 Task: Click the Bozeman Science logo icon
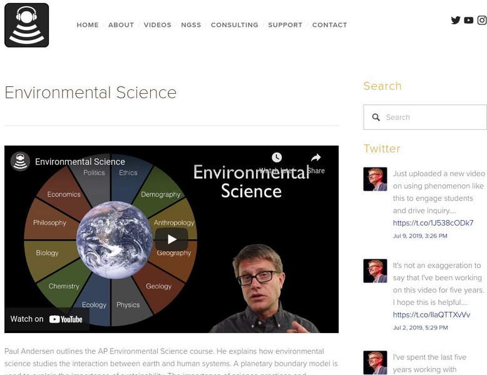(x=26, y=25)
